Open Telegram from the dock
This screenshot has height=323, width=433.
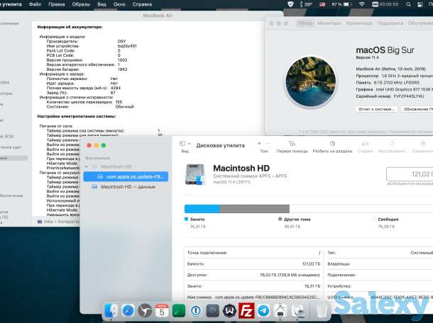point(263,311)
